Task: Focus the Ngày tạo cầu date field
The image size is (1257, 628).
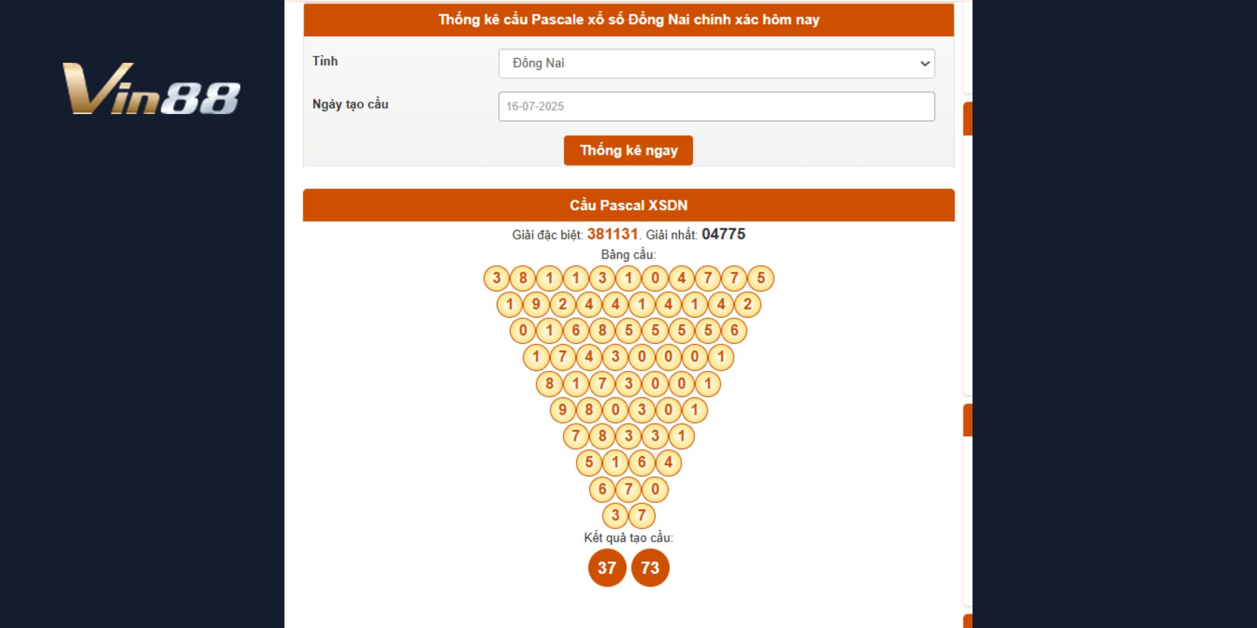Action: (x=716, y=107)
